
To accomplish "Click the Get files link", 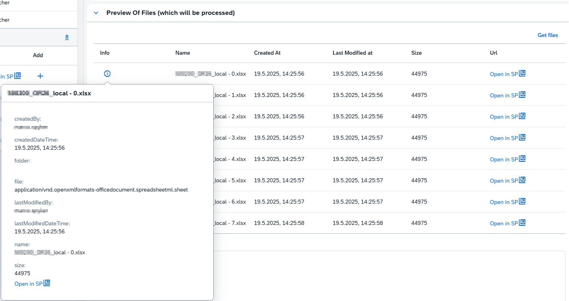I will 548,35.
